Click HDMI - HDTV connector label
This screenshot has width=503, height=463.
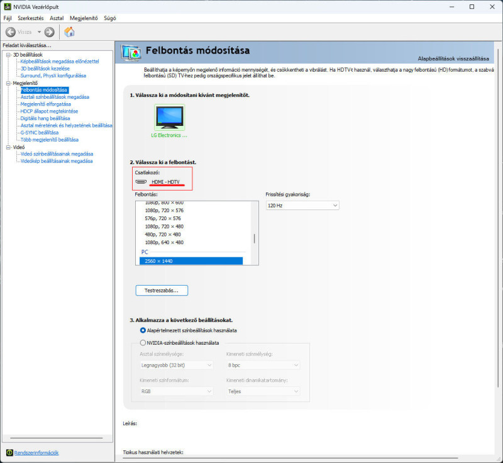pyautogui.click(x=165, y=182)
